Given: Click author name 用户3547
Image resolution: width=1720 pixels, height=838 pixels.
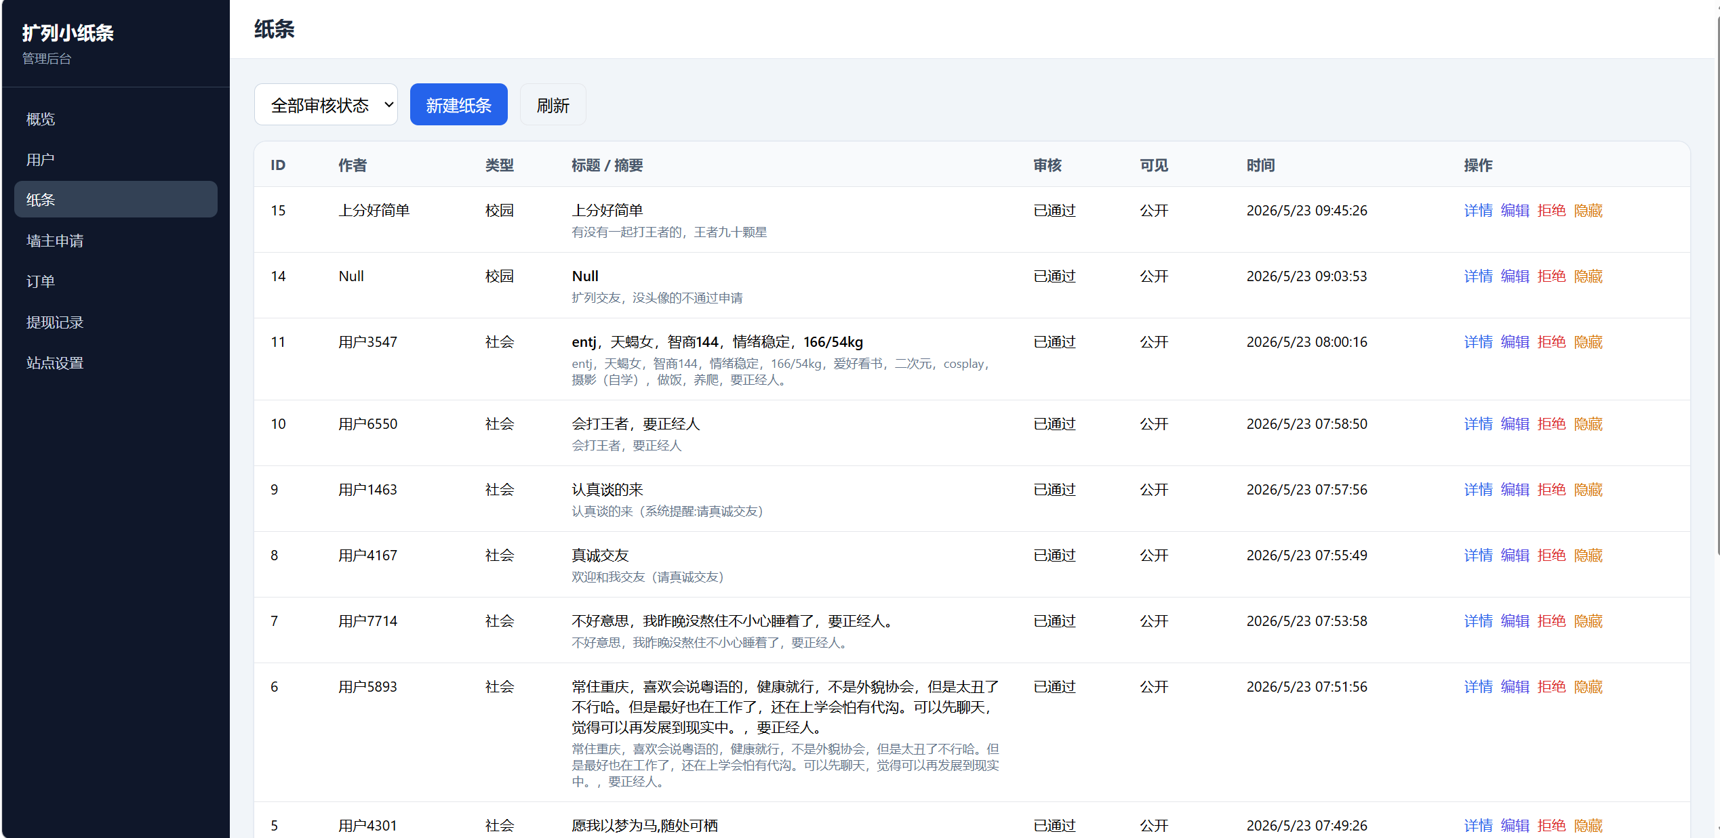Looking at the screenshot, I should [x=367, y=342].
